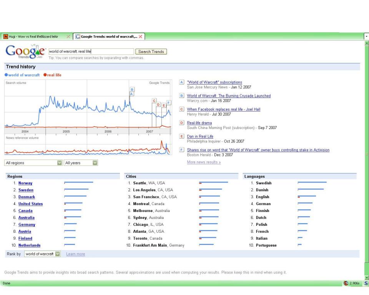Image resolution: width=369 pixels, height=295 pixels.
Task: Close the Hugi Wow vs Real life tab
Action: click(68, 36)
